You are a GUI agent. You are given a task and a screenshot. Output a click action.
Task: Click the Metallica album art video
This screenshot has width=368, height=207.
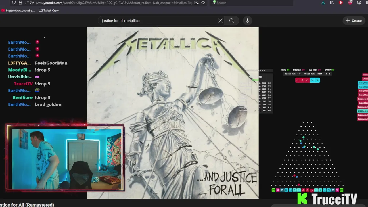point(173,113)
